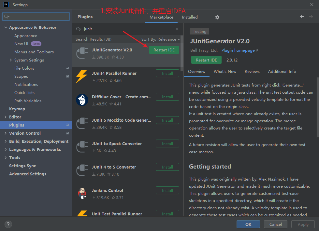Click Plugins project-level indicator icon

click(x=67, y=125)
